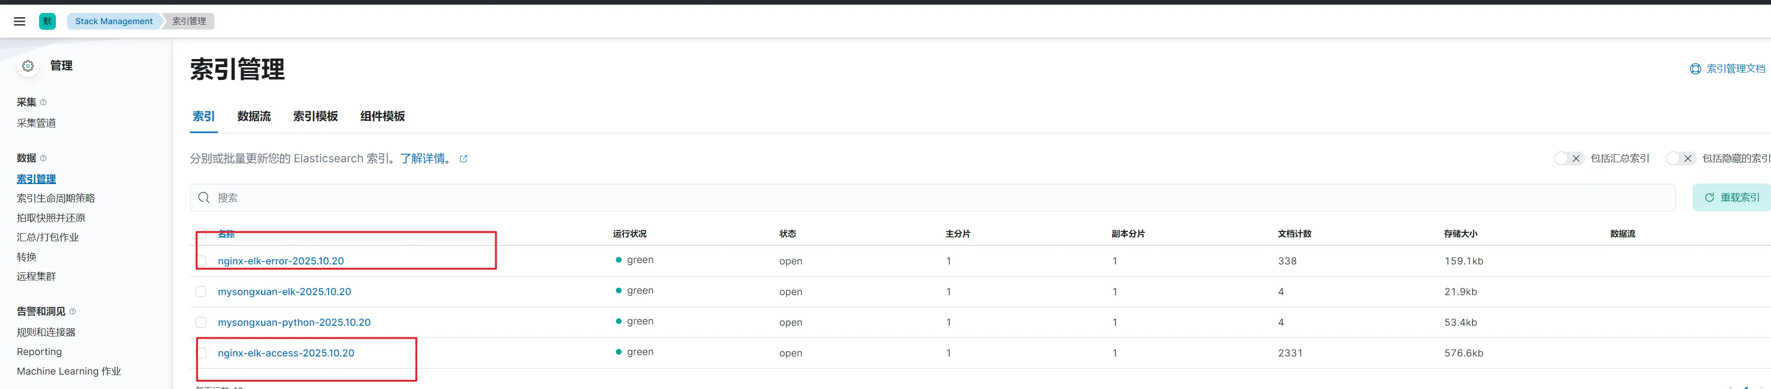Click help icon next to 告警和洞见
Screen dimensions: 1771x389
(73, 311)
